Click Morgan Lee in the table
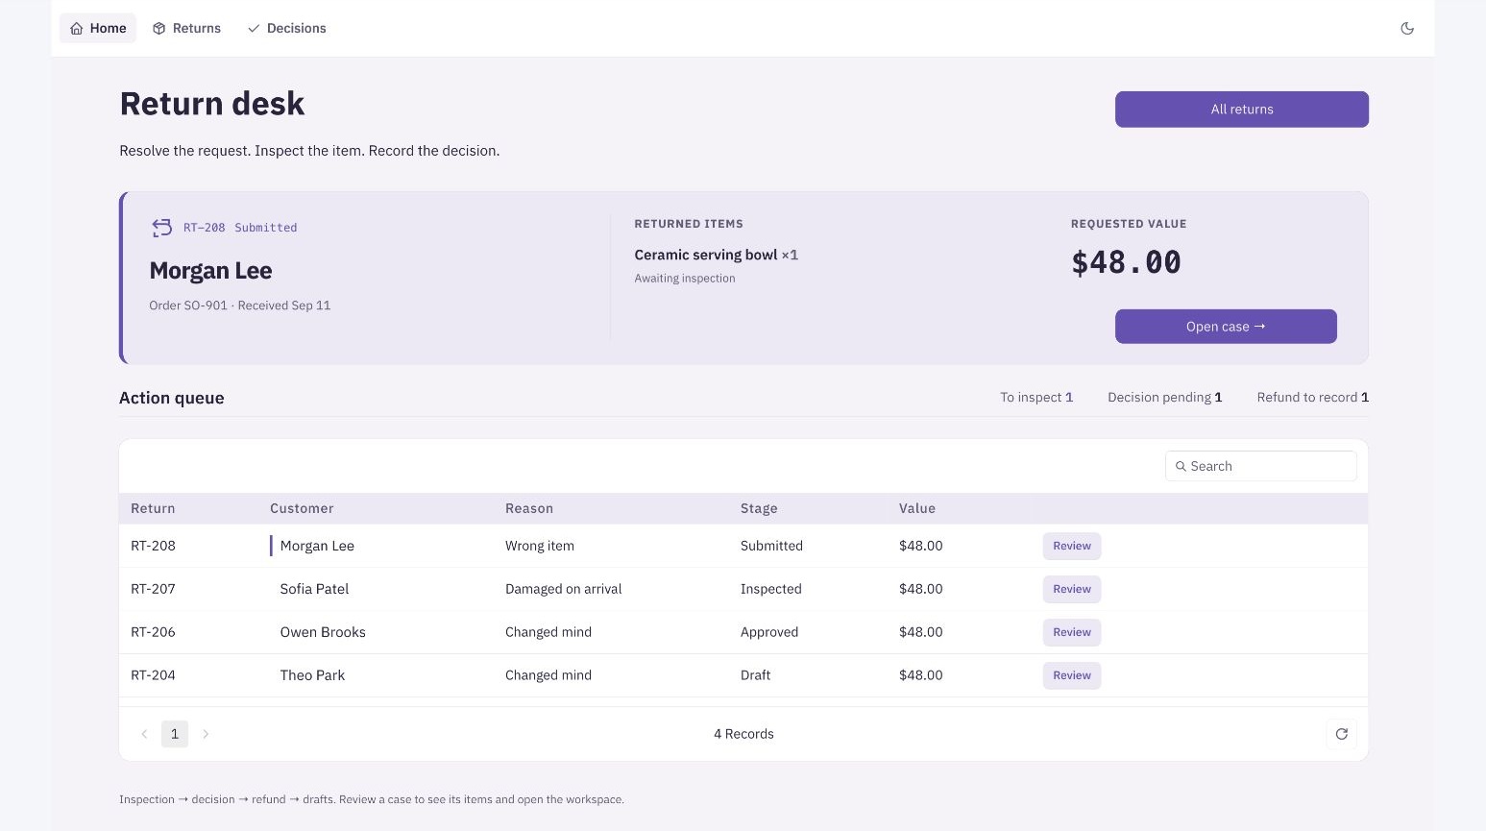This screenshot has width=1486, height=831. [x=317, y=546]
